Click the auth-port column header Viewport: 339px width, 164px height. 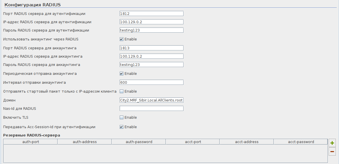[30, 142]
